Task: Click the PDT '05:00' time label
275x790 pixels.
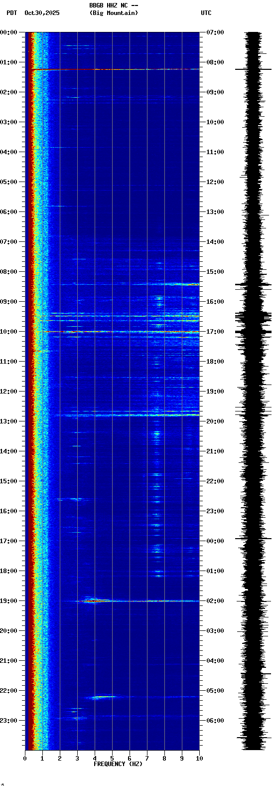Action: (8, 182)
